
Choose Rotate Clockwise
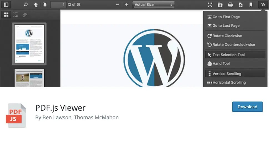click(x=235, y=36)
